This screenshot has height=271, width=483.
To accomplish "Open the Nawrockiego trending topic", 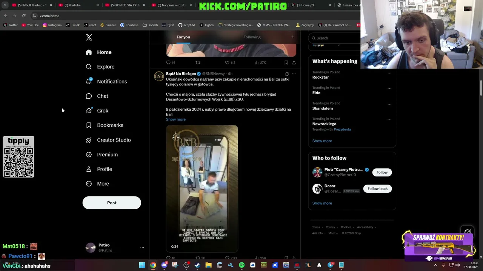I will click(324, 124).
